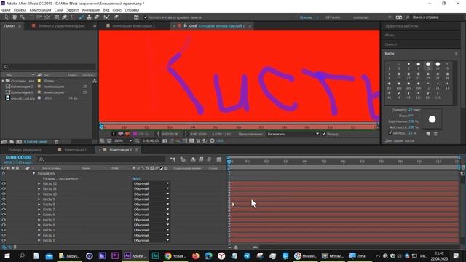The image size is (466, 262).
Task: Hide the Кисть 5 stroke
Action: click(4, 220)
